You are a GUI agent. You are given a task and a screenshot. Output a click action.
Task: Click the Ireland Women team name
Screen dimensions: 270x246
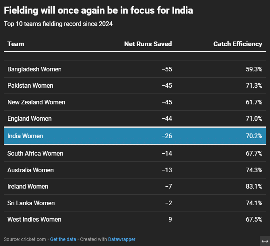[x=28, y=186]
